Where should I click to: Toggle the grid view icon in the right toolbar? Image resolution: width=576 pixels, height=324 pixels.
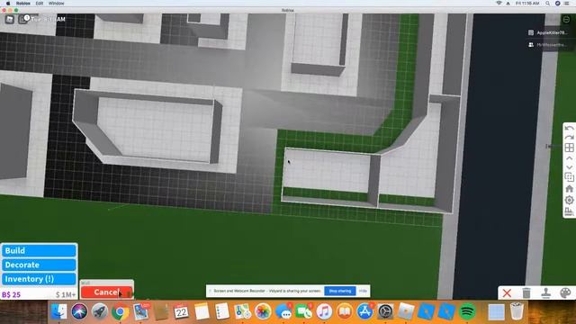(569, 148)
